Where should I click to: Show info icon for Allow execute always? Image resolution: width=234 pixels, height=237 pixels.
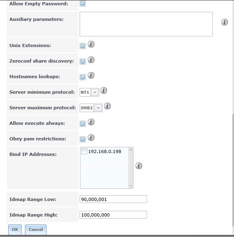[x=91, y=122]
